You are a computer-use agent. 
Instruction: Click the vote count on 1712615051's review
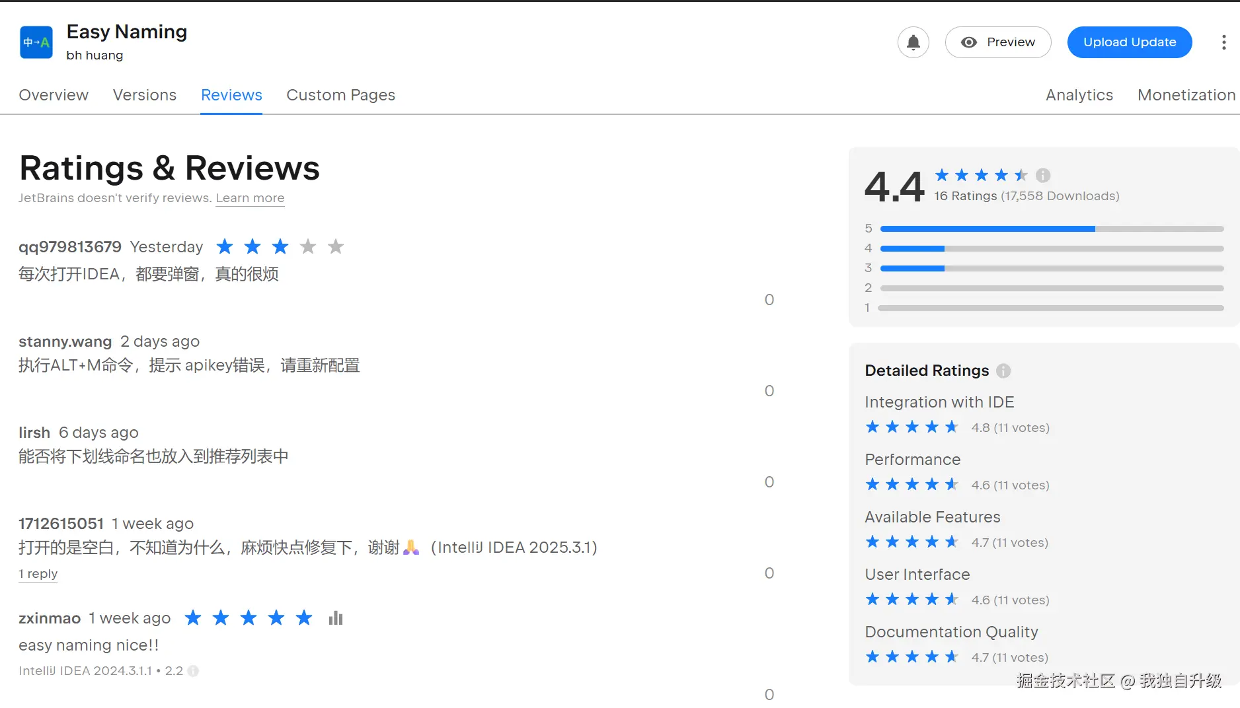pyautogui.click(x=769, y=573)
